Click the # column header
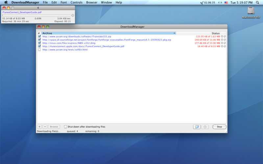 click(x=39, y=33)
